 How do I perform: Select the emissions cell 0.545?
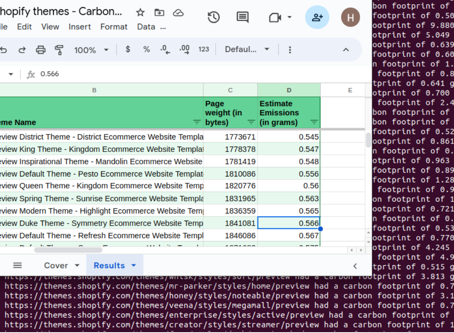(289, 137)
